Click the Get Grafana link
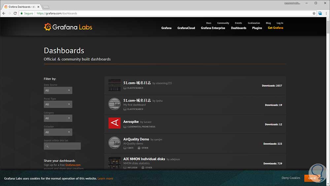 (276, 28)
